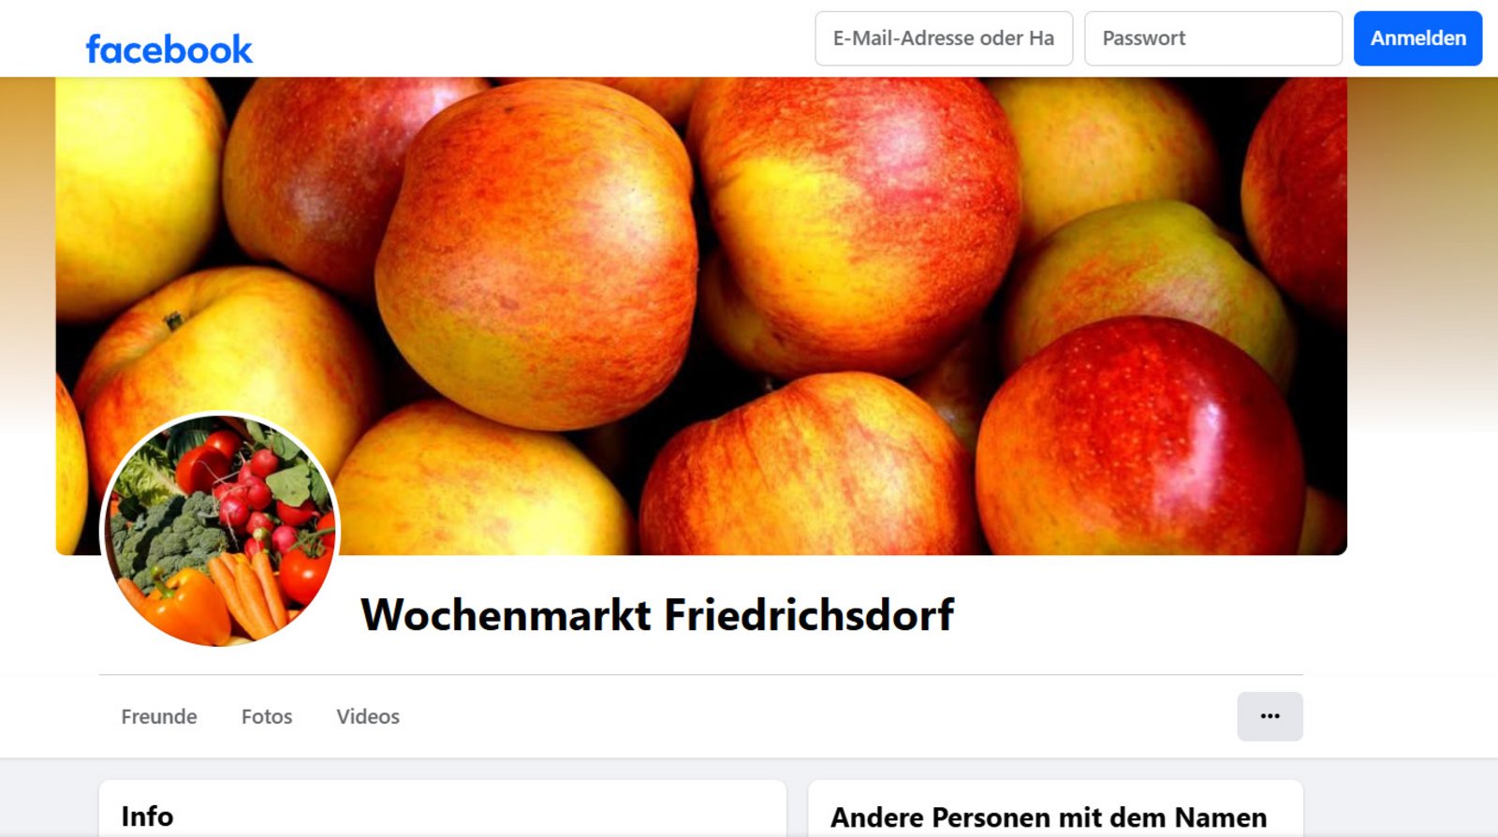
Task: Click the orange bell pepper in profile picture
Action: point(183,602)
